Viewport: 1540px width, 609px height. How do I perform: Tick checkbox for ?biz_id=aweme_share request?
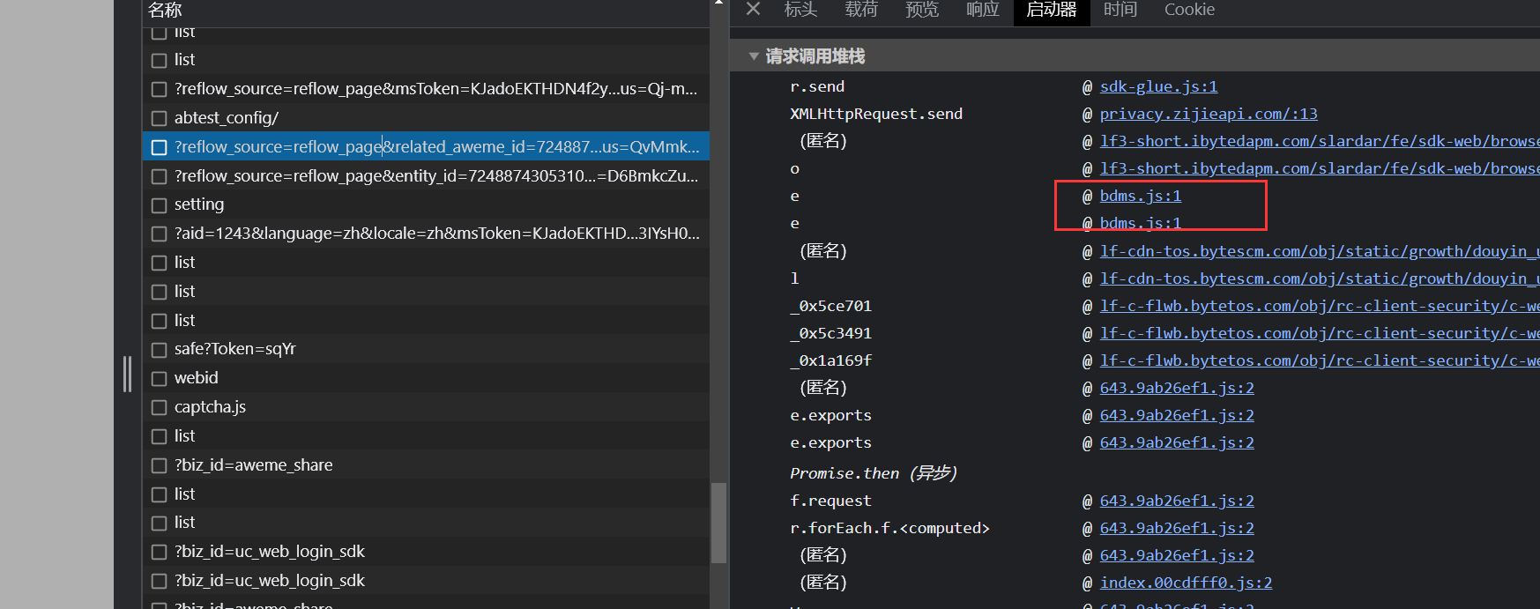pos(160,465)
